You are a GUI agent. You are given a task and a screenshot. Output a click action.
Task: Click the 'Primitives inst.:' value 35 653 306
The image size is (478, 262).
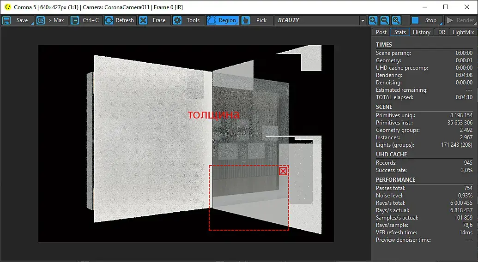tap(460, 123)
